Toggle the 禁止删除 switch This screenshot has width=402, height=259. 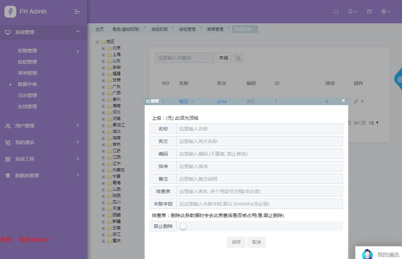point(185,226)
